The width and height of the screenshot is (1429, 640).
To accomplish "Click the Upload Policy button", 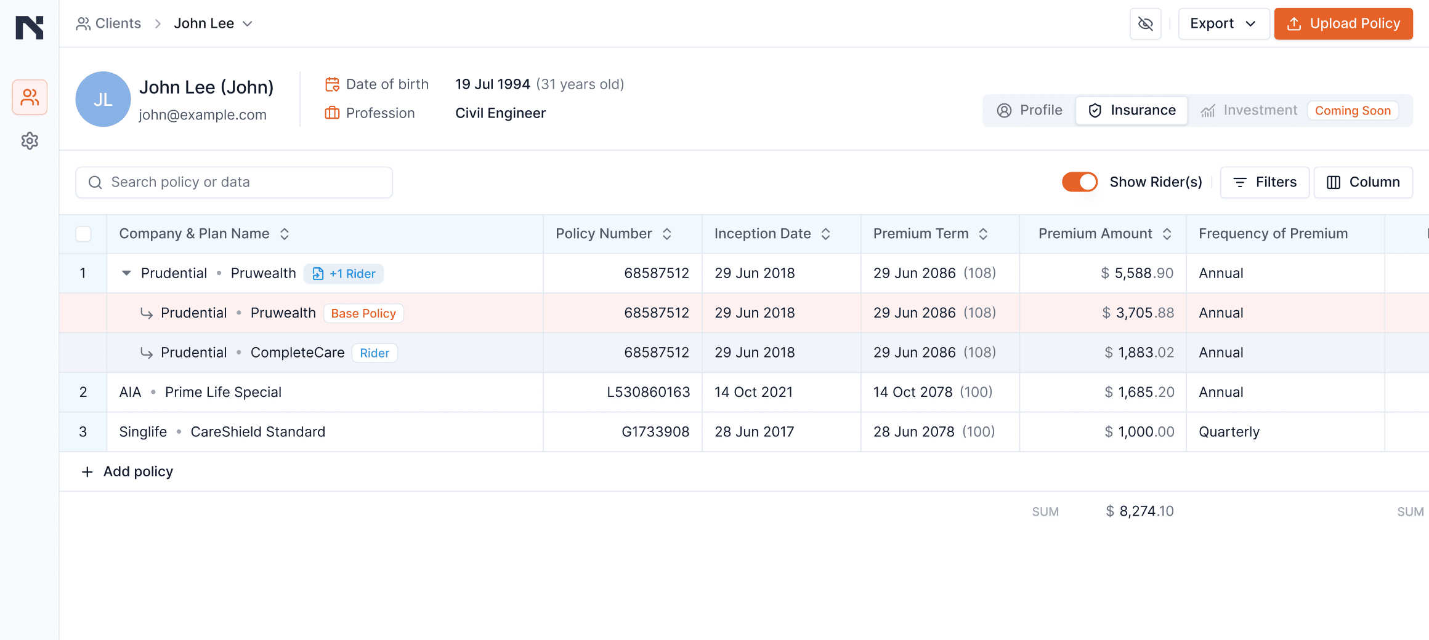I will click(x=1343, y=23).
